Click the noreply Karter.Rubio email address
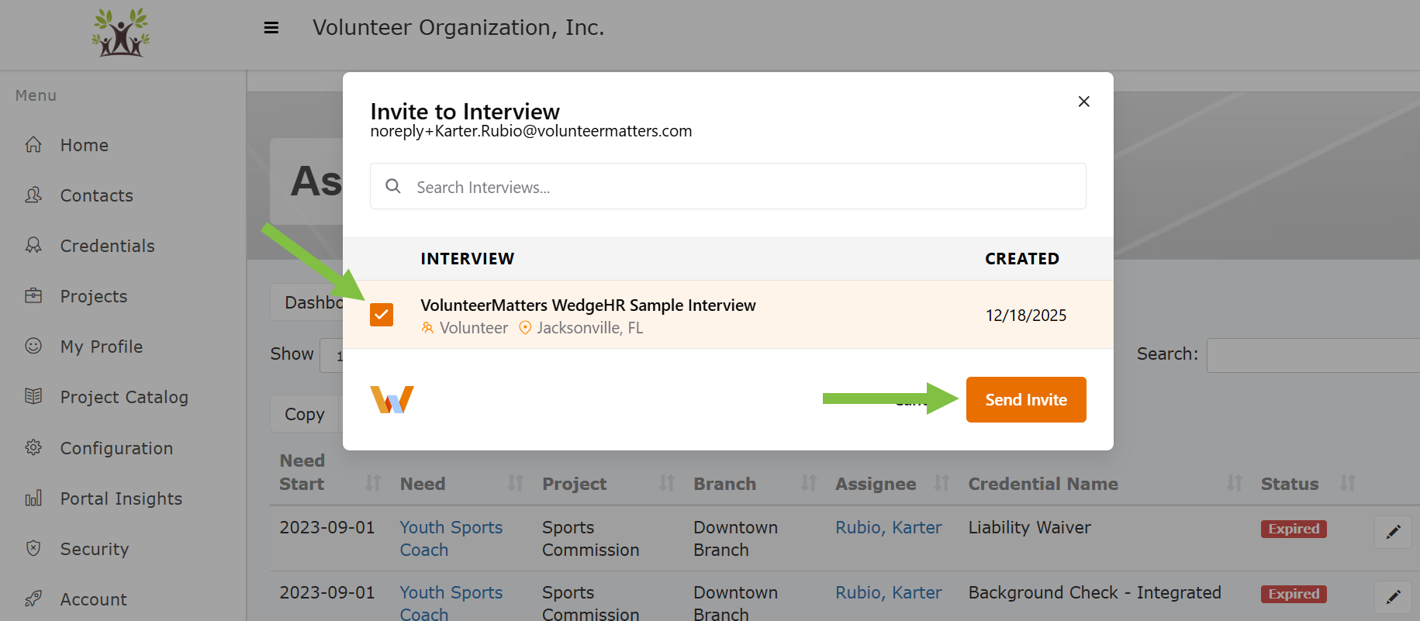Viewport: 1420px width, 621px height. 531,131
